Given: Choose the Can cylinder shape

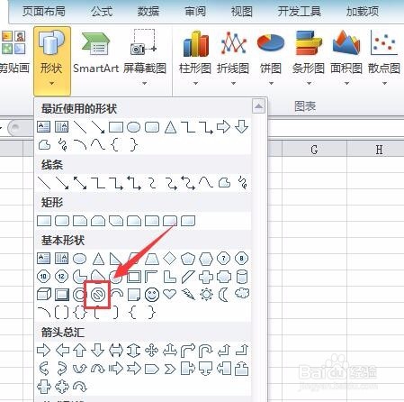Looking at the screenshot, I should click(242, 277).
